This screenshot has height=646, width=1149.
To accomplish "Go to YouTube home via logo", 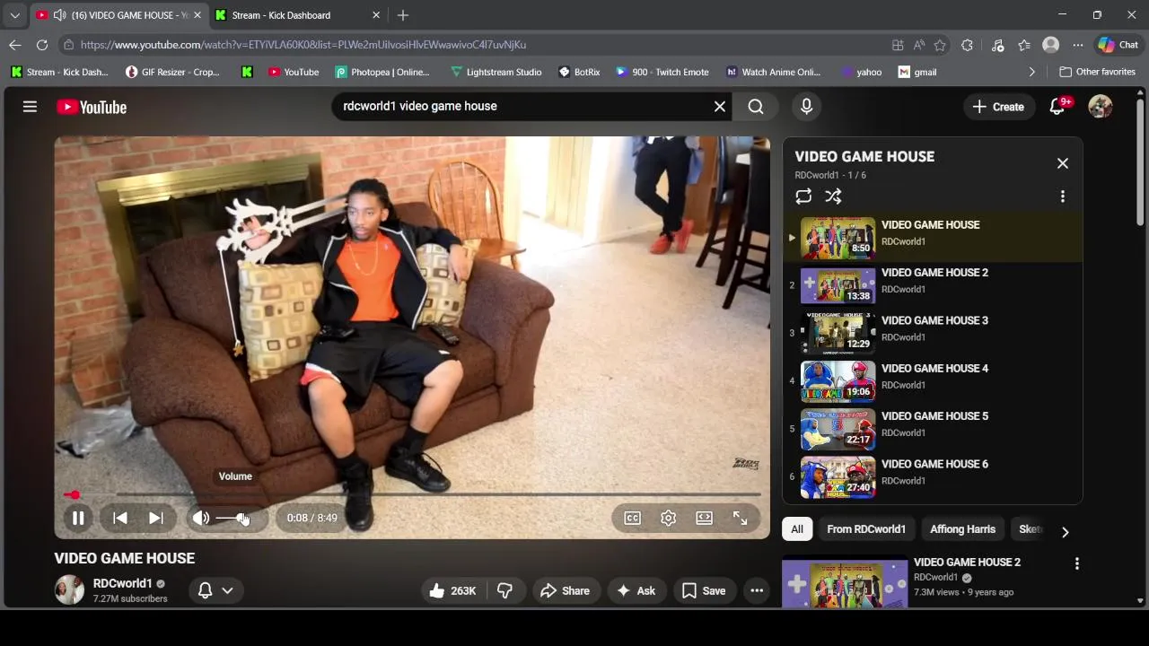I will tap(92, 107).
